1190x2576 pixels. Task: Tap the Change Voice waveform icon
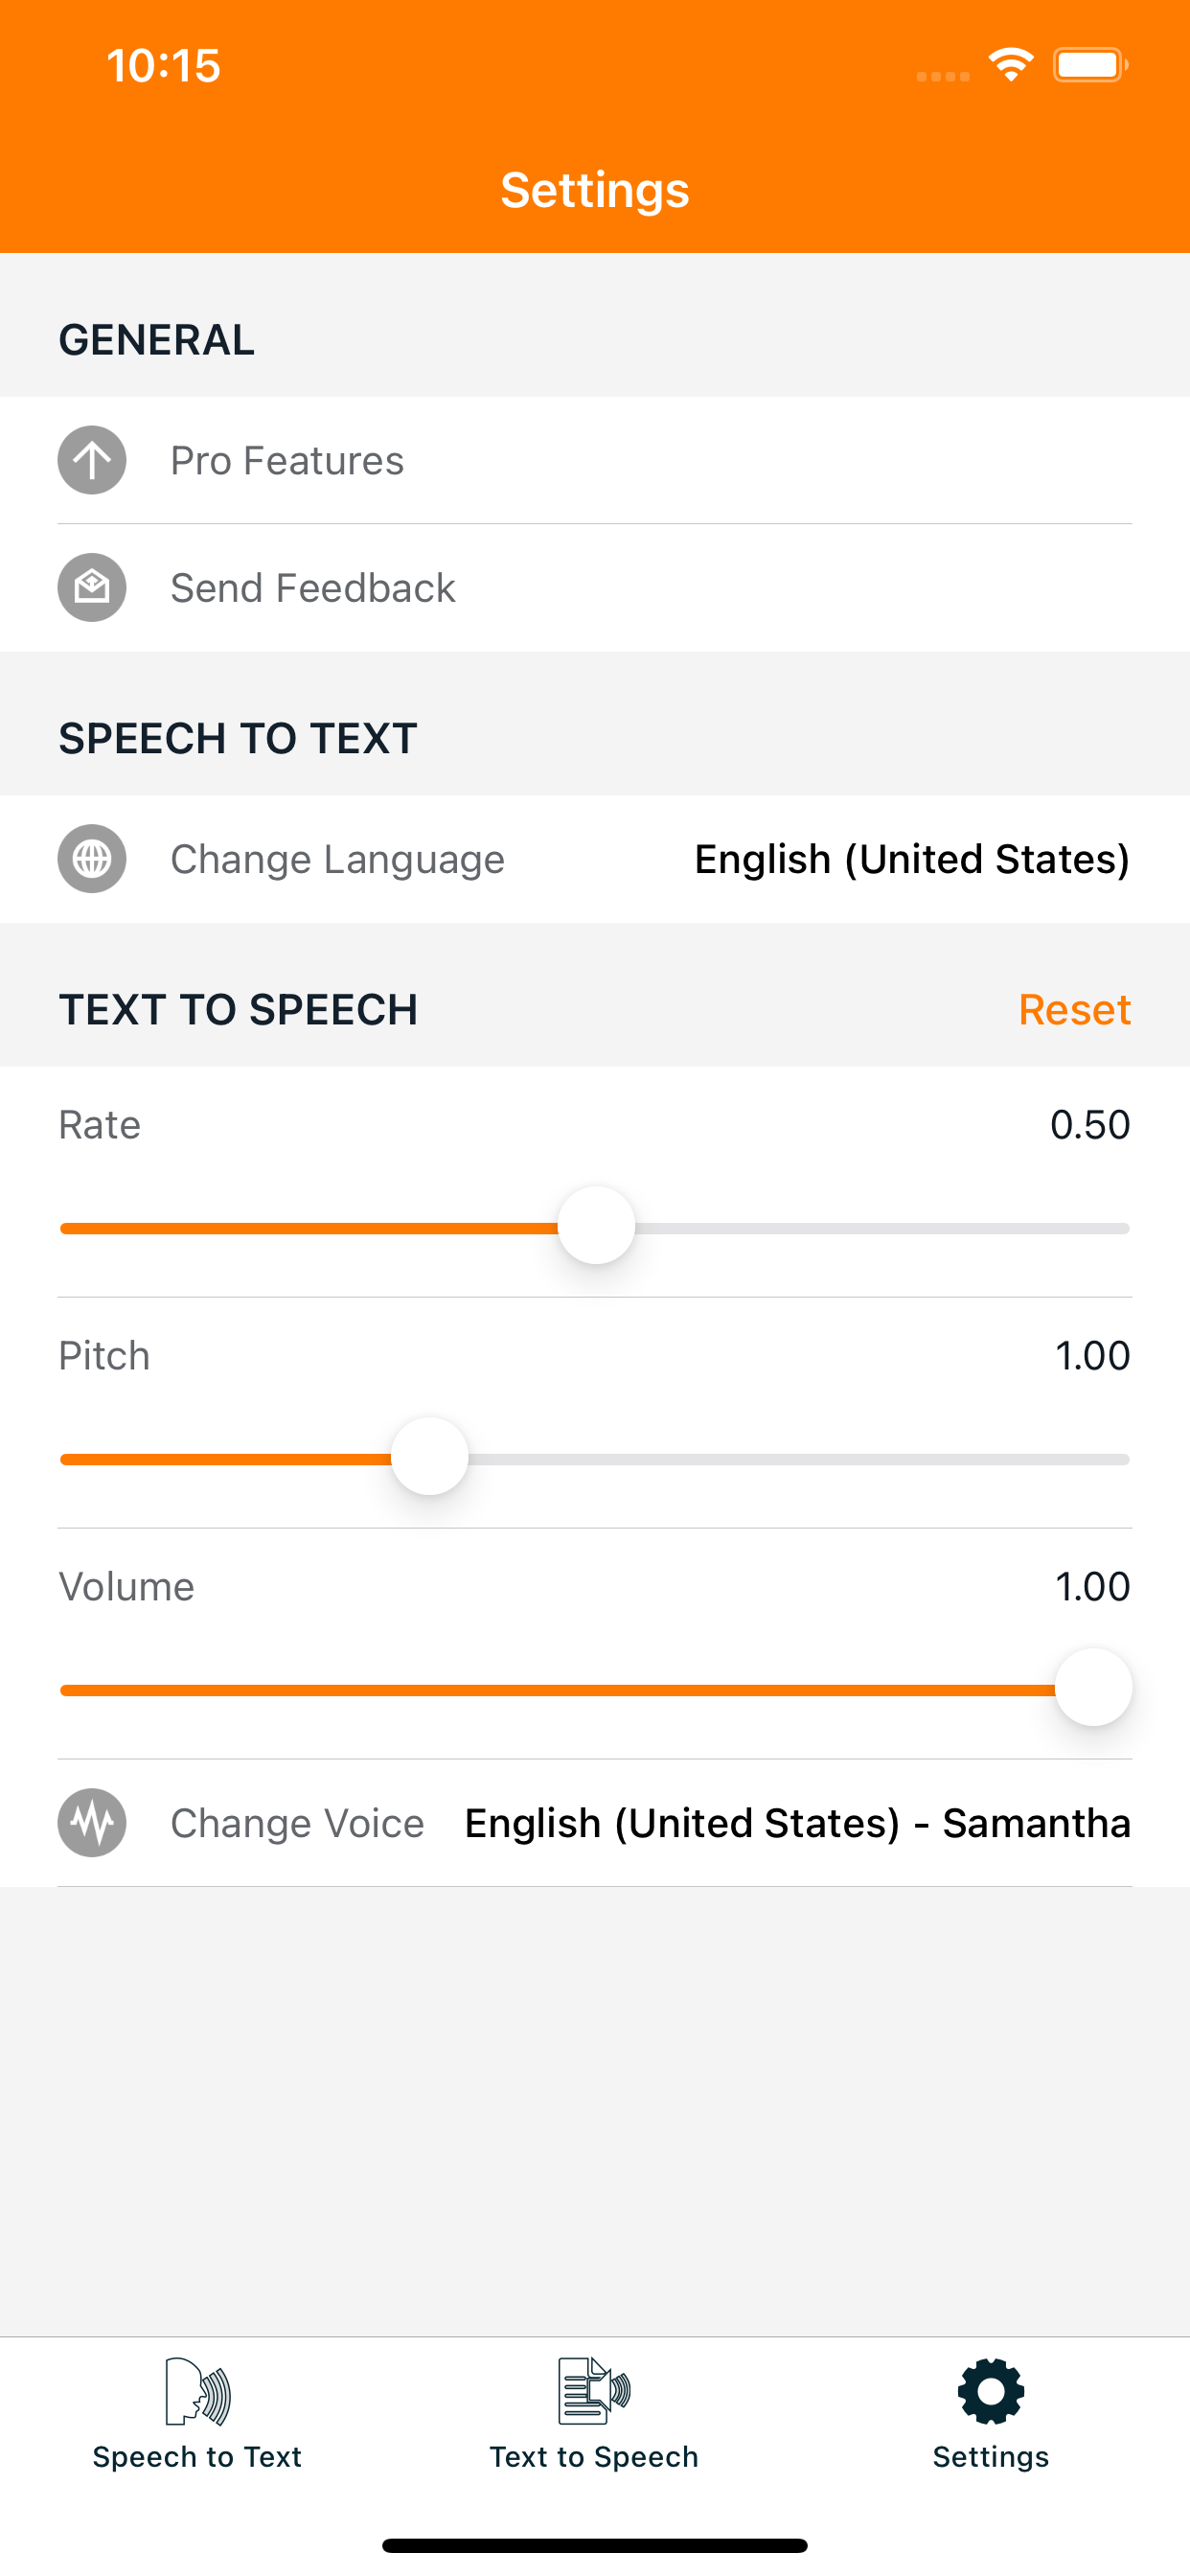point(92,1822)
